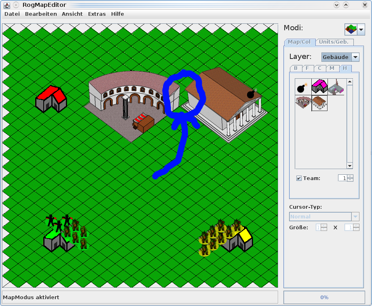The height and width of the screenshot is (306, 372).
Task: Open the Extras menu
Action: pyautogui.click(x=97, y=14)
